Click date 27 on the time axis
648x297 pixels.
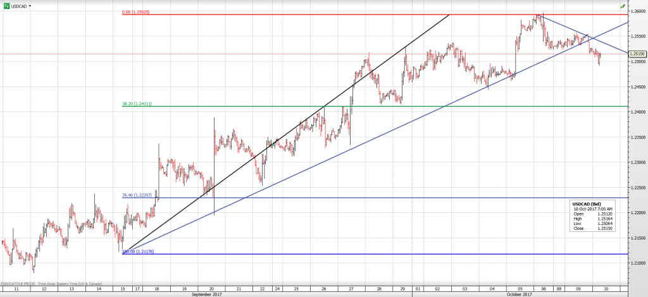pos(351,288)
